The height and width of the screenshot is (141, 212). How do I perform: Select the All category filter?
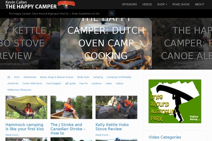(x=8, y=77)
